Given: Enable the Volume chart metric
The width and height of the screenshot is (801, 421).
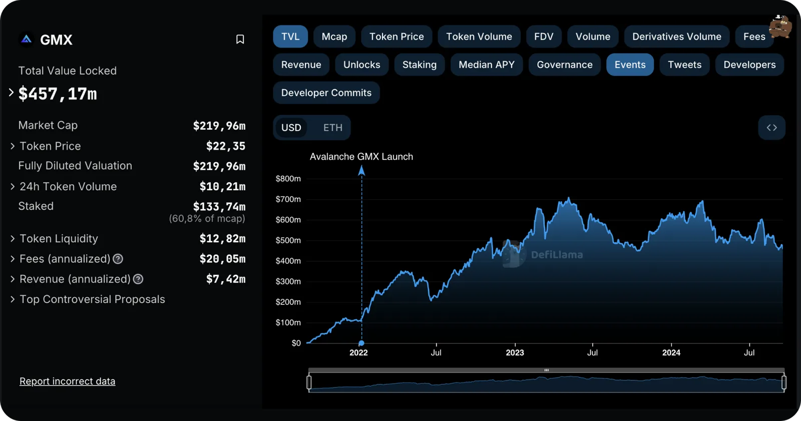Looking at the screenshot, I should (x=593, y=37).
